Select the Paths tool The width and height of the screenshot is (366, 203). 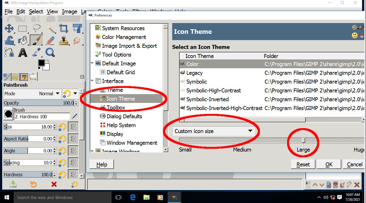(x=9, y=52)
